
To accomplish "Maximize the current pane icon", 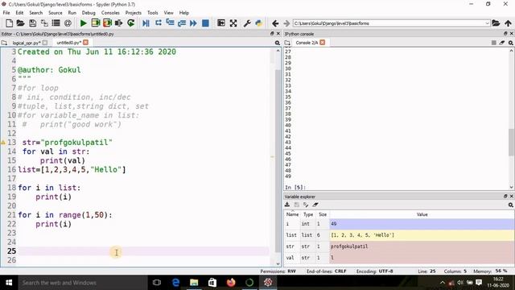I will point(221,23).
